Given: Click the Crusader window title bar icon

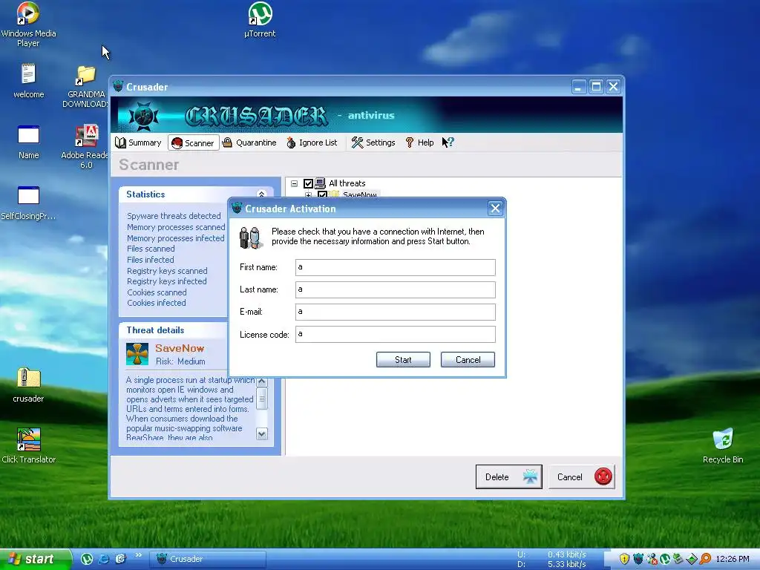Looking at the screenshot, I should (118, 87).
